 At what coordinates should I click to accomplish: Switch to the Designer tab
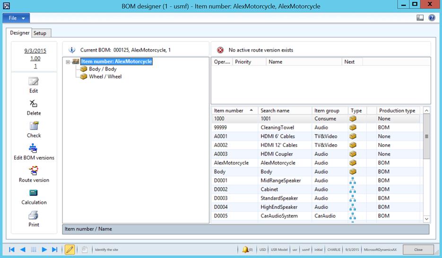click(x=19, y=33)
